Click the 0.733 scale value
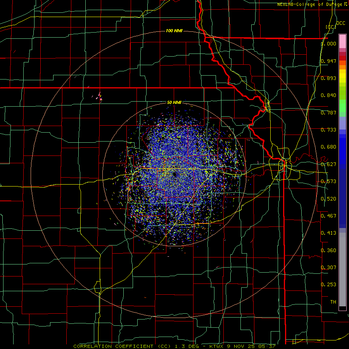 pyautogui.click(x=328, y=130)
